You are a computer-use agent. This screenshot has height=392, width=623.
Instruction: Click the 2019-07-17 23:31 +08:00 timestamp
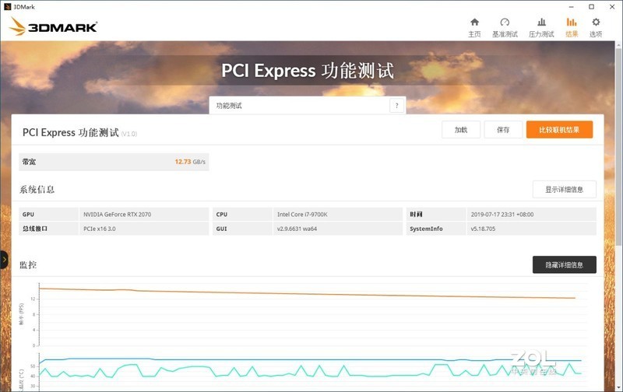coord(502,214)
